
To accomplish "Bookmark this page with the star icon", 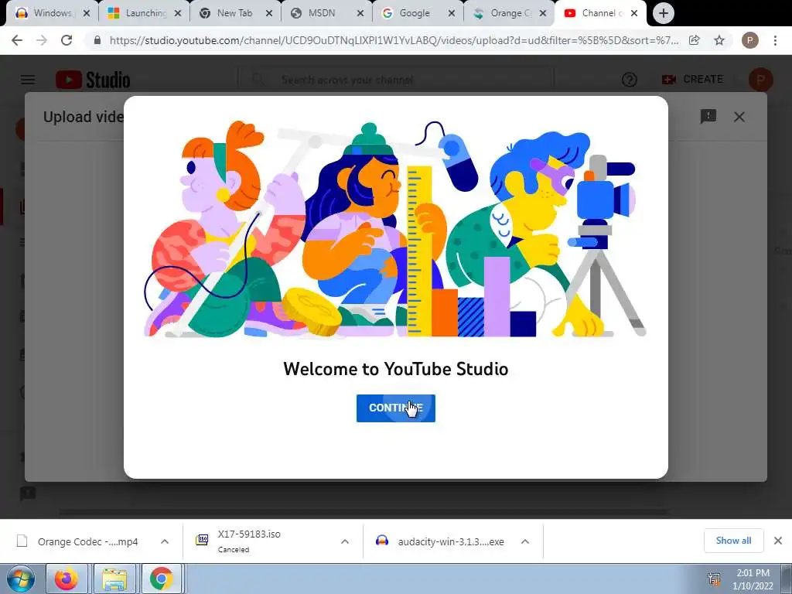I will [x=719, y=40].
